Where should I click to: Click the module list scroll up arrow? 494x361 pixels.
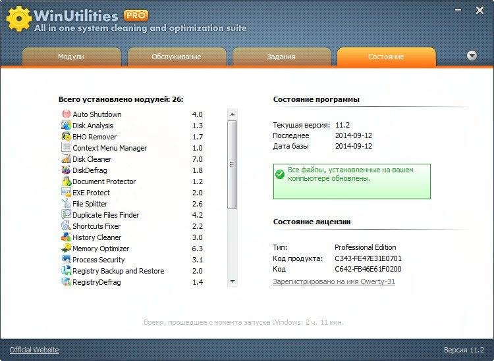[x=233, y=114]
